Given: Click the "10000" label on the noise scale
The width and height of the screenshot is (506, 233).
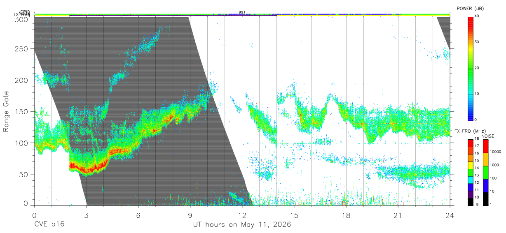Looking at the screenshot, I should [495, 152].
